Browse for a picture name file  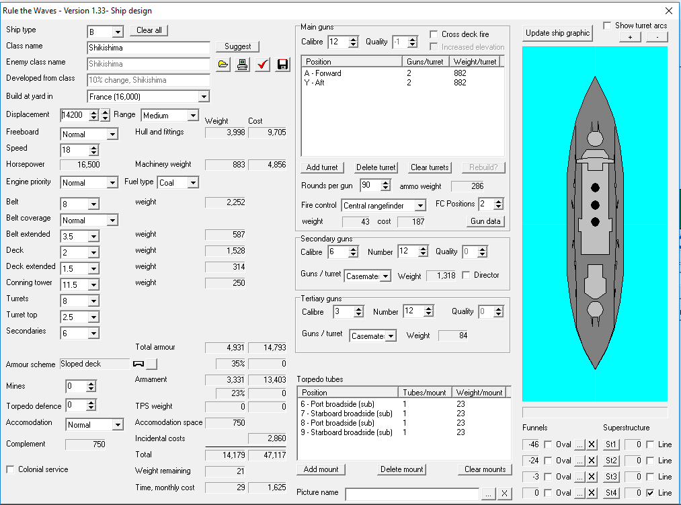pos(488,494)
